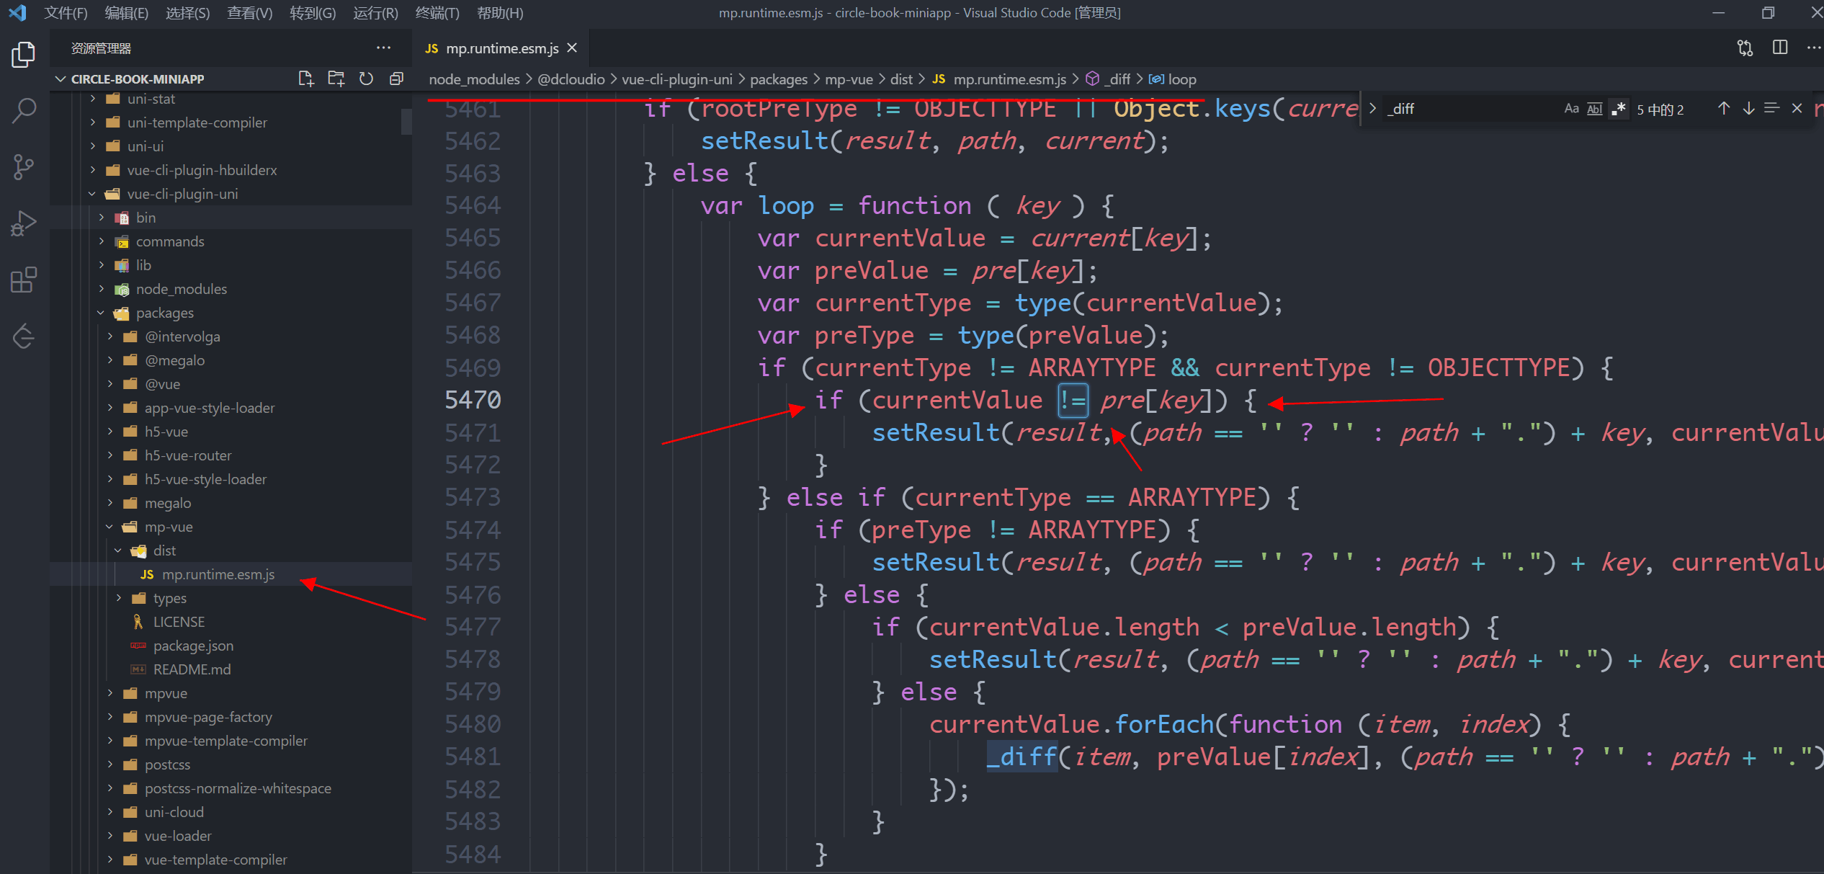Go to previous match in find widget
This screenshot has height=874, width=1824.
1724,108
